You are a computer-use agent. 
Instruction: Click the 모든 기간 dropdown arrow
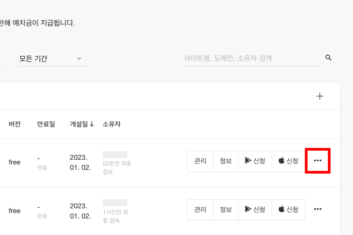[79, 59]
